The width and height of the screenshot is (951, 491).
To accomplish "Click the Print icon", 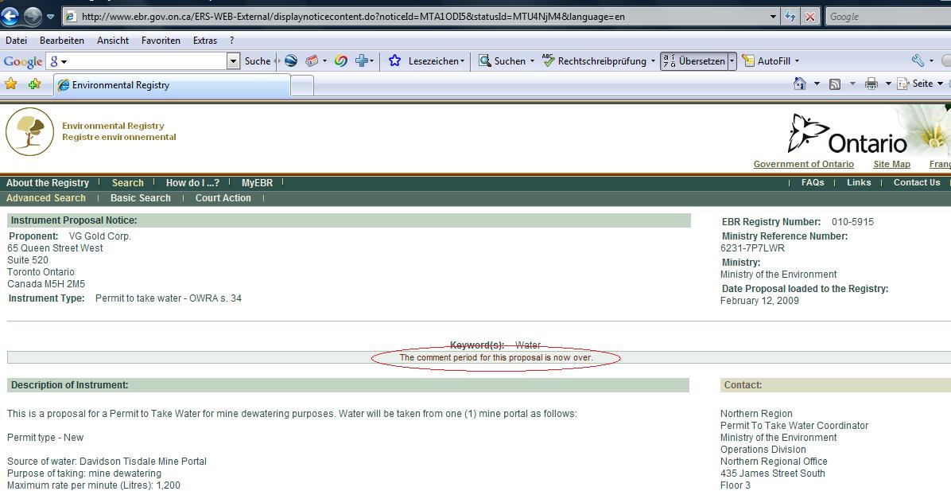I will (x=871, y=84).
